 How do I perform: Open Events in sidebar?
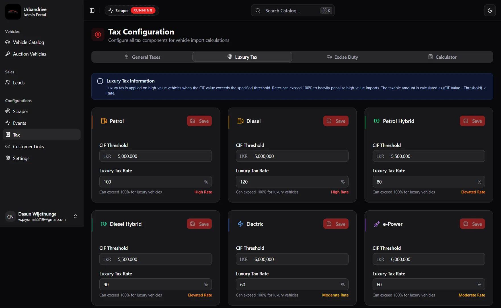pos(42,123)
